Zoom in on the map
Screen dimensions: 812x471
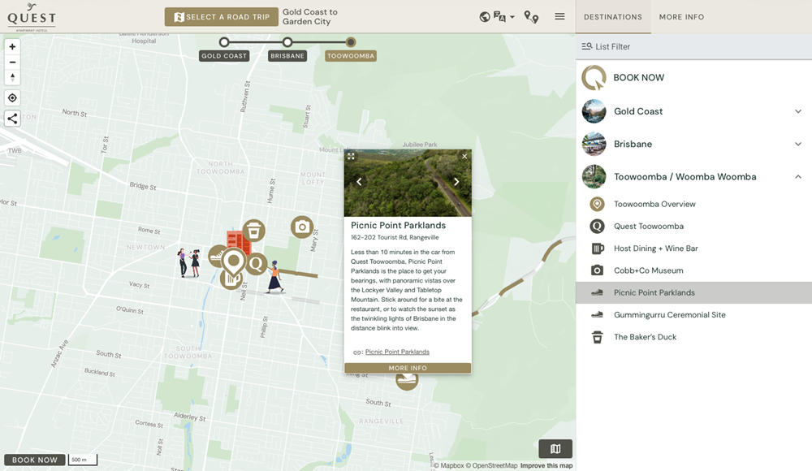tap(12, 46)
